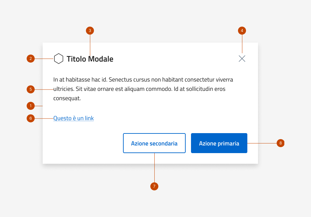Click annotation marker number 1
This screenshot has height=217, width=311.
click(x=31, y=106)
